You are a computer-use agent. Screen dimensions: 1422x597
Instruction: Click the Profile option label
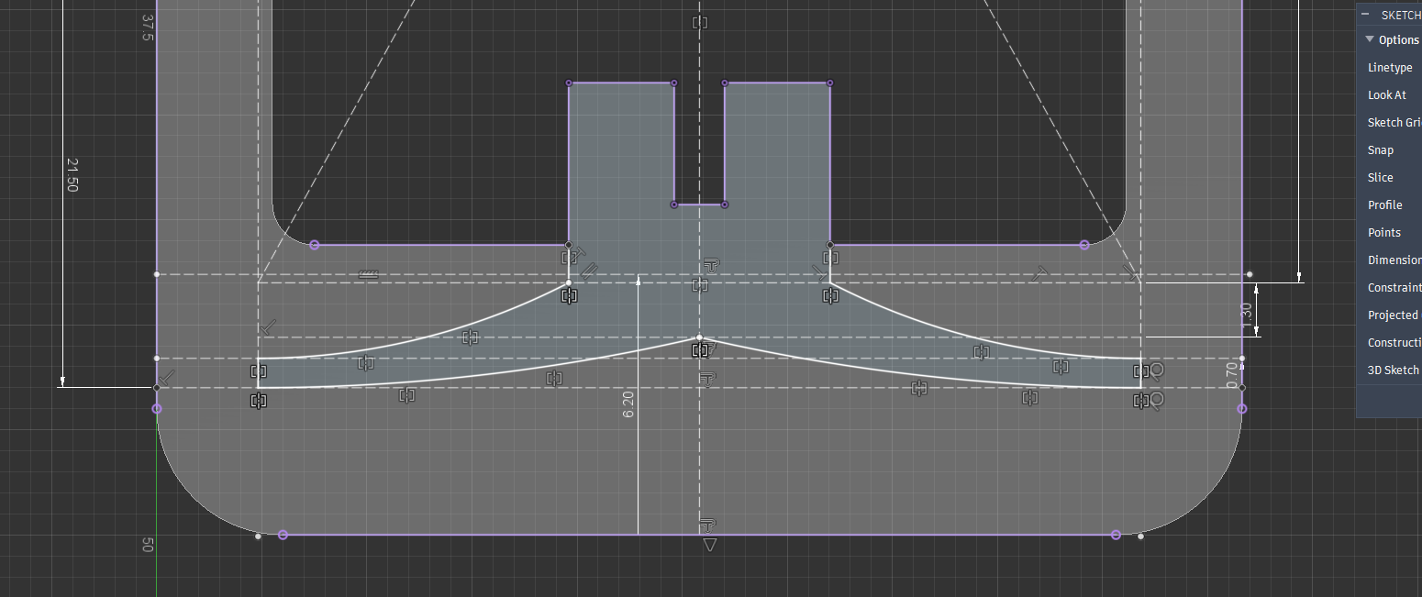(1384, 205)
